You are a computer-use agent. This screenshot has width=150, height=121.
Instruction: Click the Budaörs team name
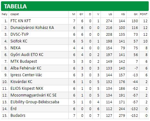[x=18, y=116]
